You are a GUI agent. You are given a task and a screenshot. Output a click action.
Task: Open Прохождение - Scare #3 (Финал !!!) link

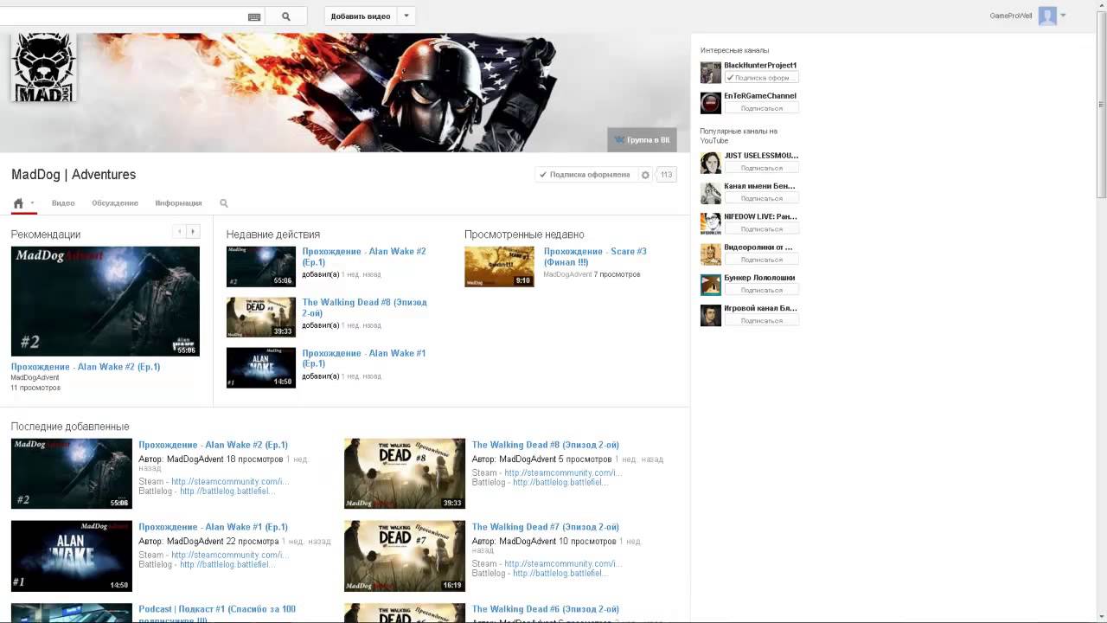tap(595, 257)
